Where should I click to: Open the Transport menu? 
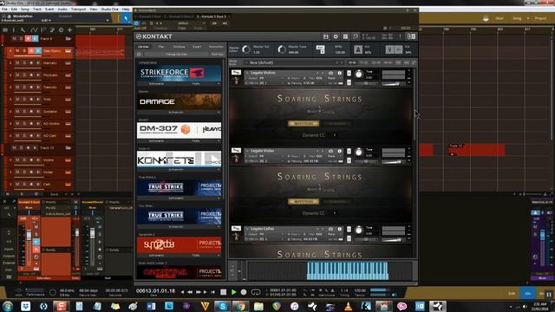pyautogui.click(x=78, y=10)
